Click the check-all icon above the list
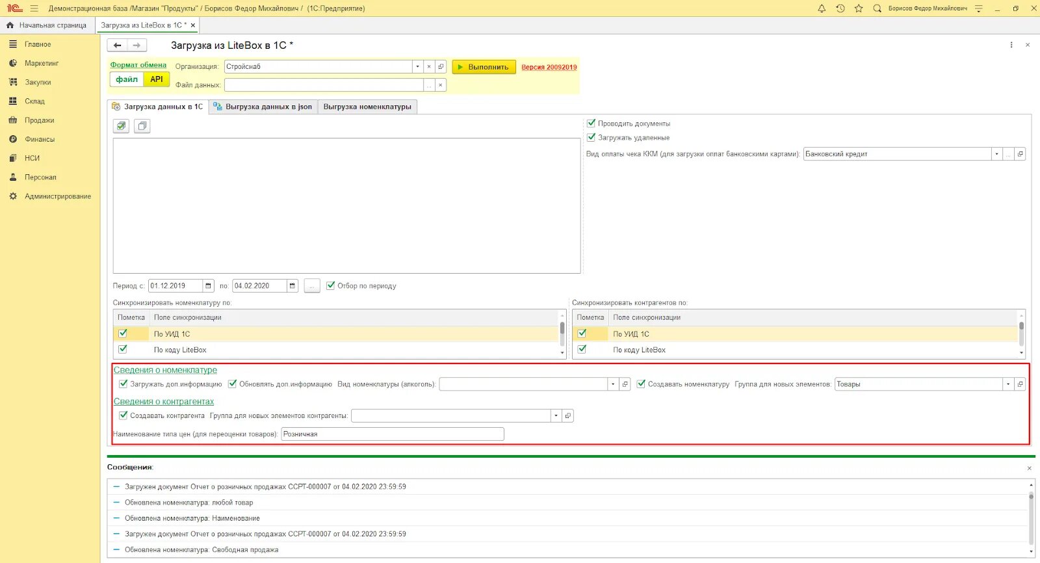The width and height of the screenshot is (1040, 563). click(121, 126)
